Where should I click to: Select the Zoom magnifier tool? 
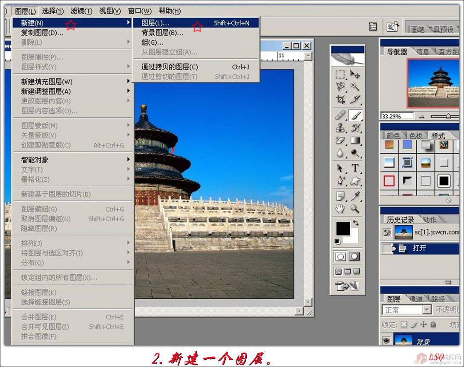coord(355,209)
